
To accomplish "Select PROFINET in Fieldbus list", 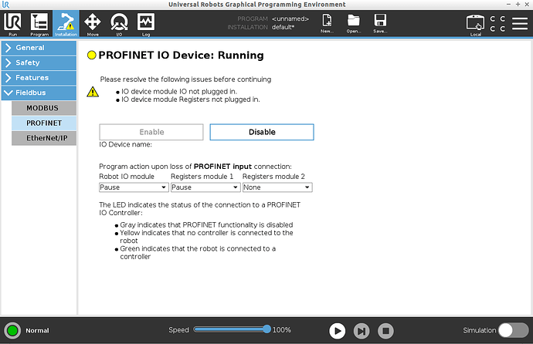I will (44, 123).
